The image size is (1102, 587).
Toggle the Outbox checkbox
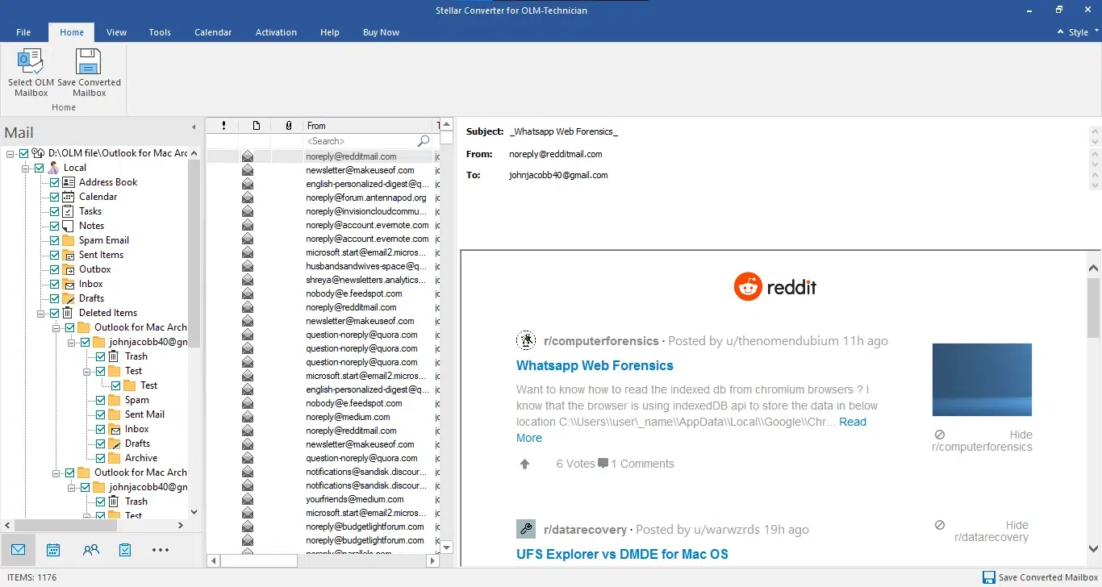point(55,269)
